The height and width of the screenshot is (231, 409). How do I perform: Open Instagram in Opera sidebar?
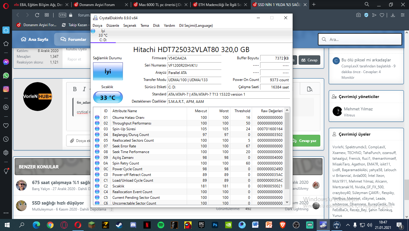[6, 89]
